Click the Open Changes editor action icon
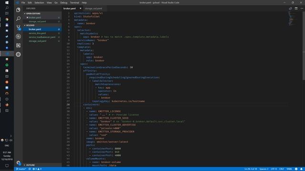305x171 pixels. (290, 9)
